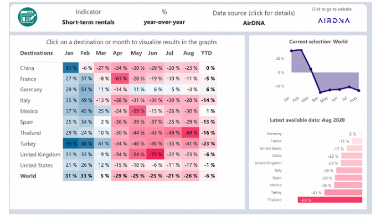Click the Jan column header
The width and height of the screenshot is (386, 216).
click(69, 53)
